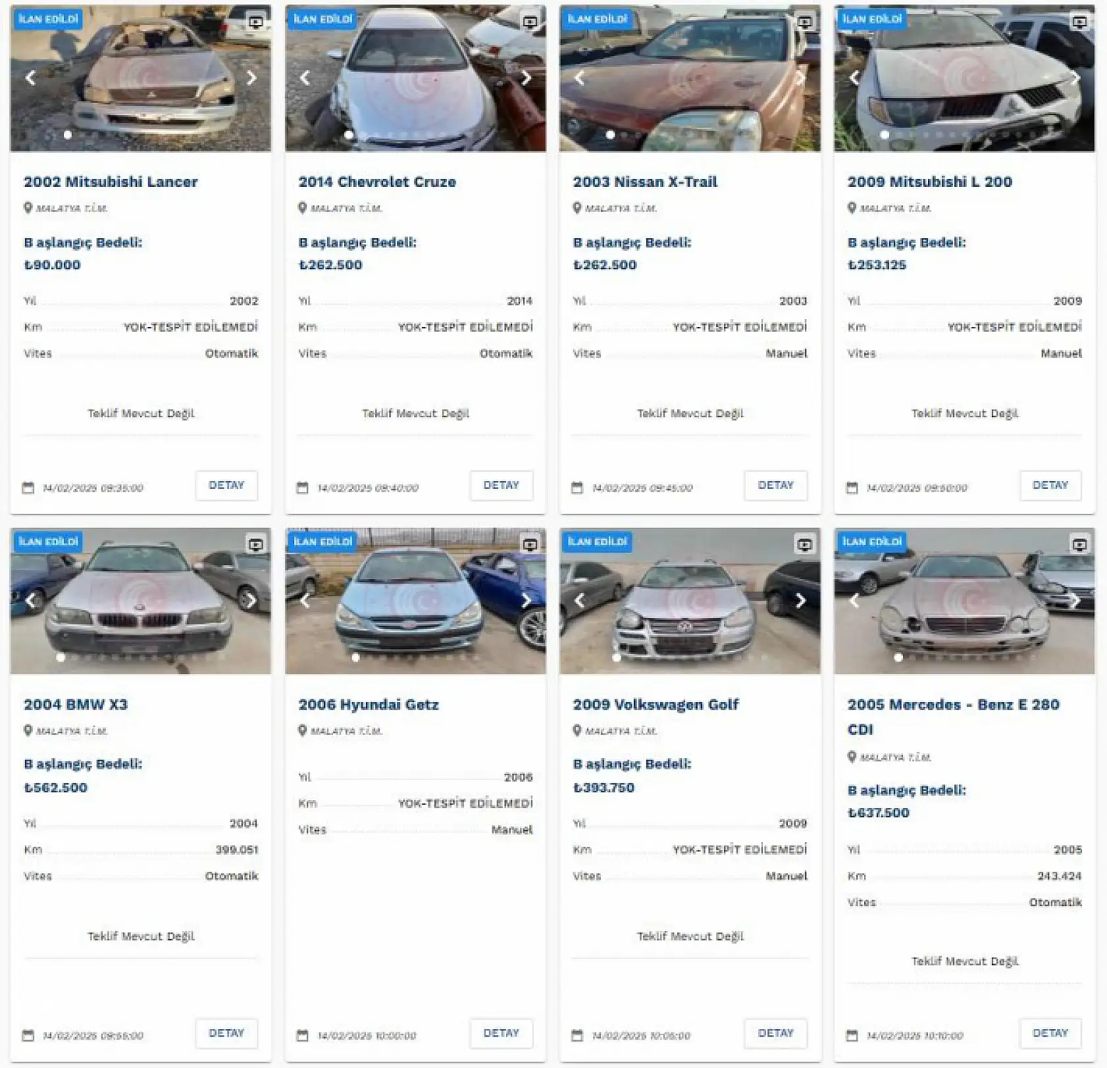Show next photo of Mitsubishi Lancer
This screenshot has width=1107, height=1068.
click(x=251, y=78)
